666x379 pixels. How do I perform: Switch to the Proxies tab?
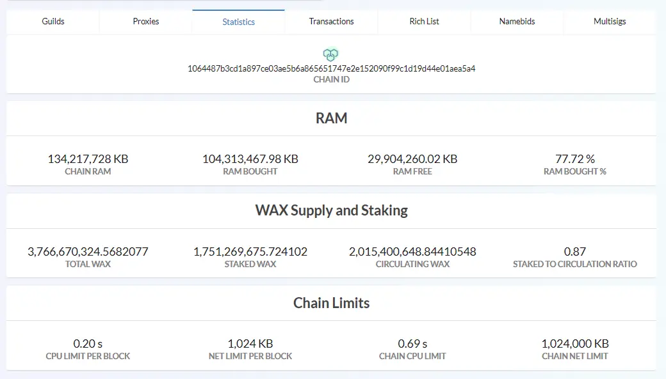146,21
